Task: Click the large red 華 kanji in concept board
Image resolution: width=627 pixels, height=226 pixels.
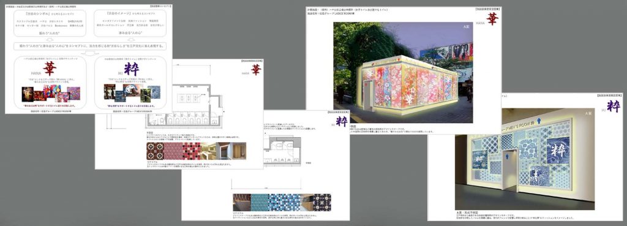Action: pyautogui.click(x=50, y=68)
